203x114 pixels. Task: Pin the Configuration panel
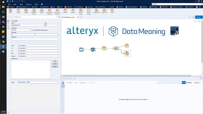click(59, 17)
